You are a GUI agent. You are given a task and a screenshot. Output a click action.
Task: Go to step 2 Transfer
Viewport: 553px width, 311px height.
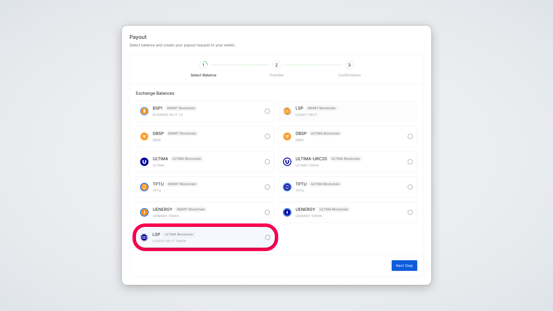click(x=276, y=65)
